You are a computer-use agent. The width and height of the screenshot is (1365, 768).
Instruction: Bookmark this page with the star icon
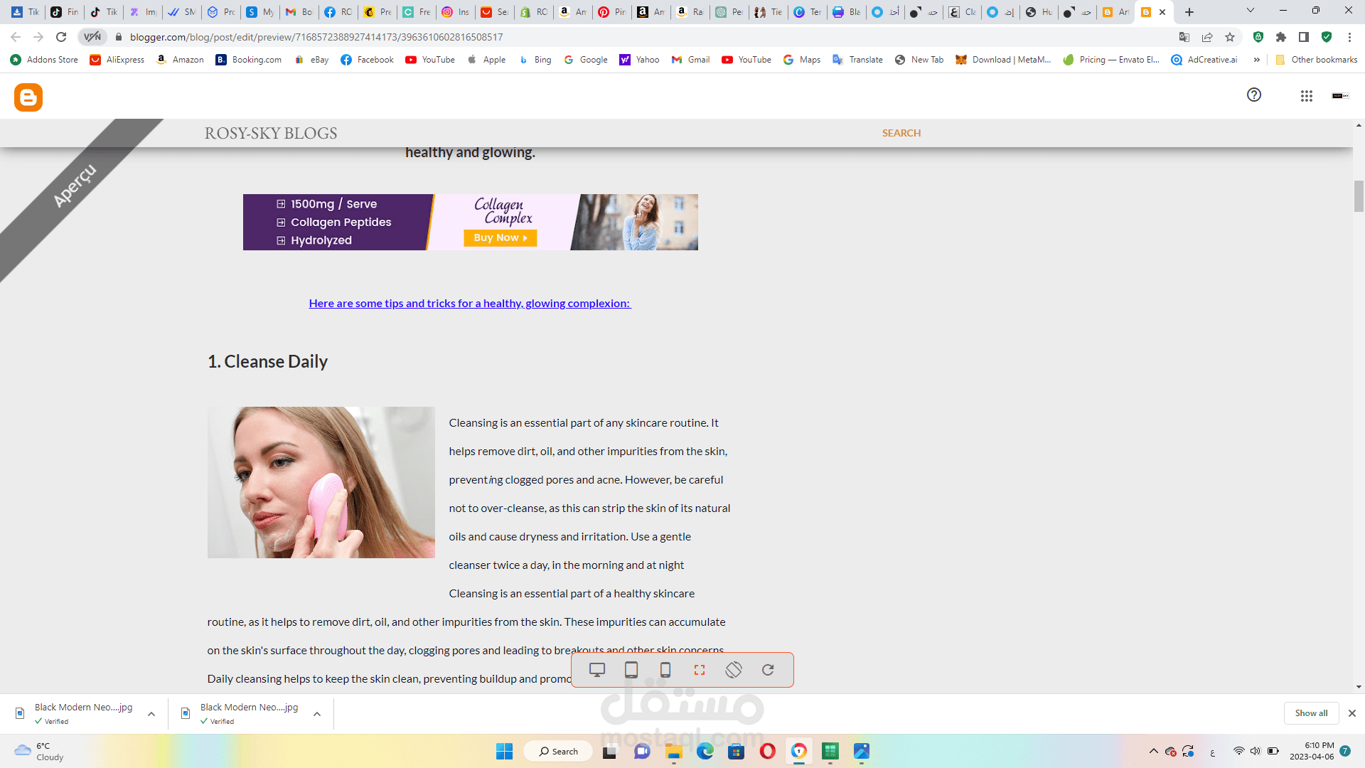point(1230,37)
